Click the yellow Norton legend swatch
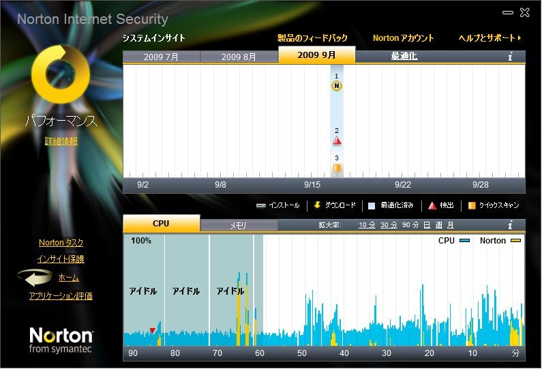Screen dimensions: 542x369 [x=515, y=240]
